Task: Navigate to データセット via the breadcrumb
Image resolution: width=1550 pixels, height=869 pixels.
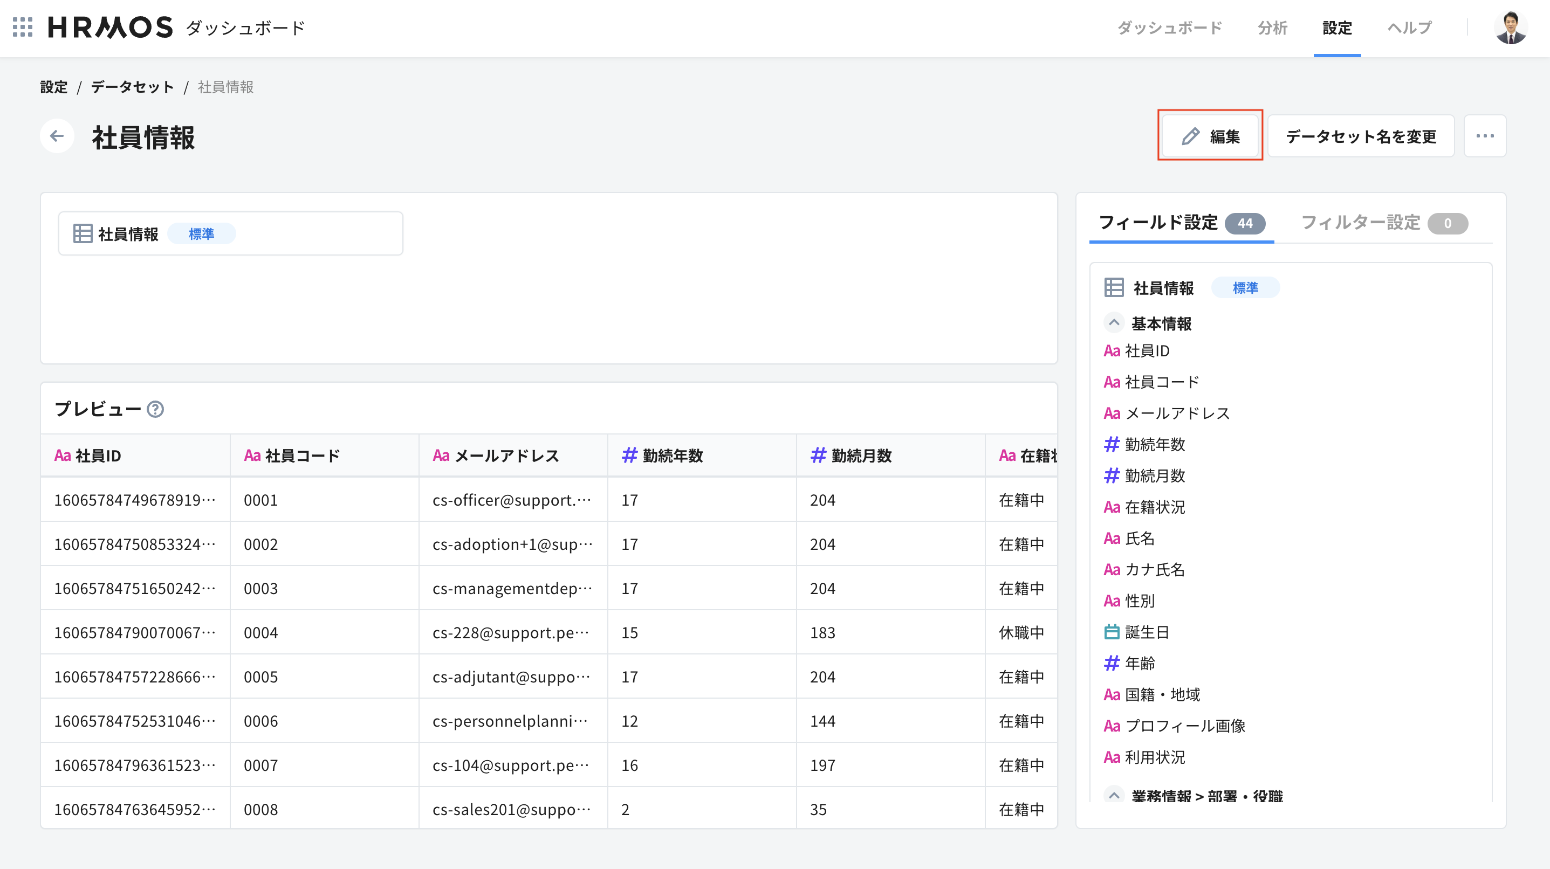Action: 131,87
